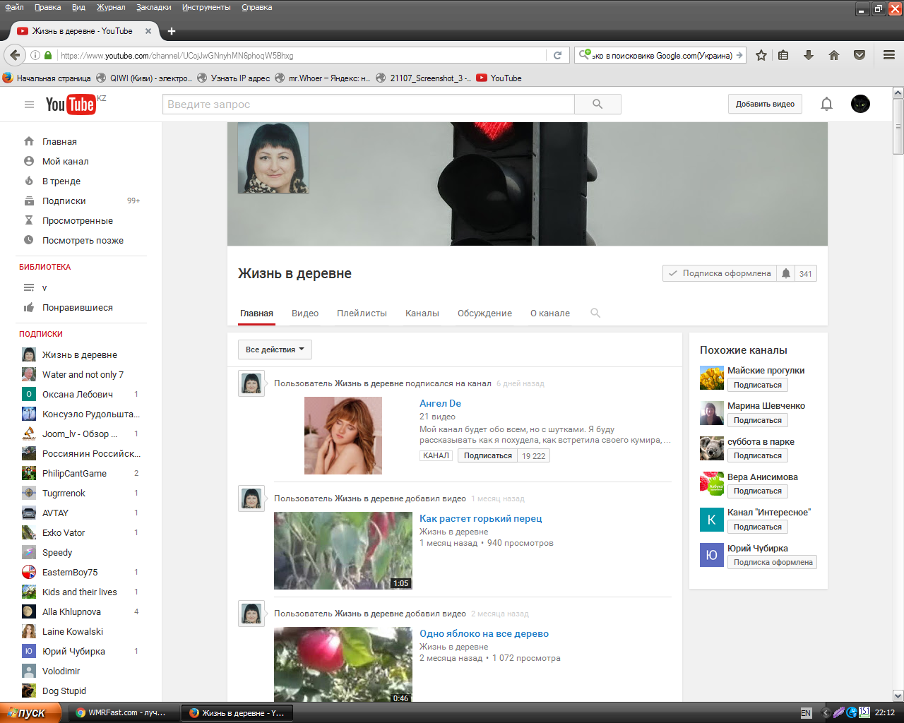Show bookmarks list icon in Firefox toolbar
Screen dimensions: 904x723
click(783, 55)
